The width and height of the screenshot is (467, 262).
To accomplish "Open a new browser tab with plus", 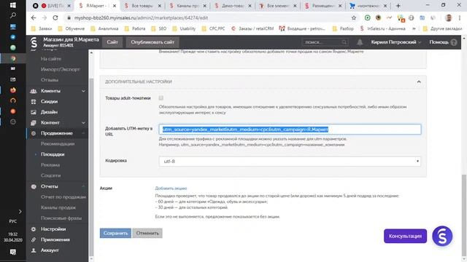I will 398,6.
